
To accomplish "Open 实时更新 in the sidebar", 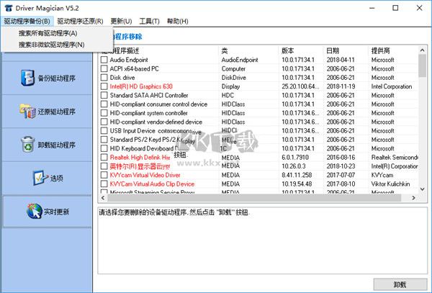I will (x=47, y=212).
